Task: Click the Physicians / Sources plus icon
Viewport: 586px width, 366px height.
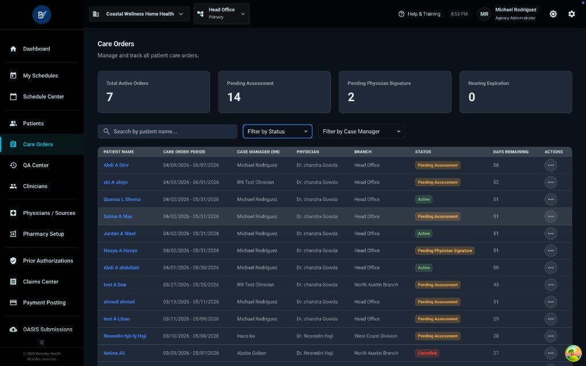Action: point(13,213)
